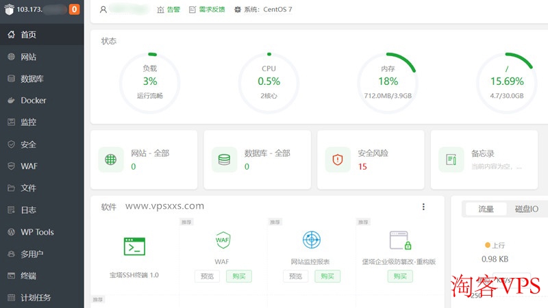Click the 网站监控报表 target icon

312,240
